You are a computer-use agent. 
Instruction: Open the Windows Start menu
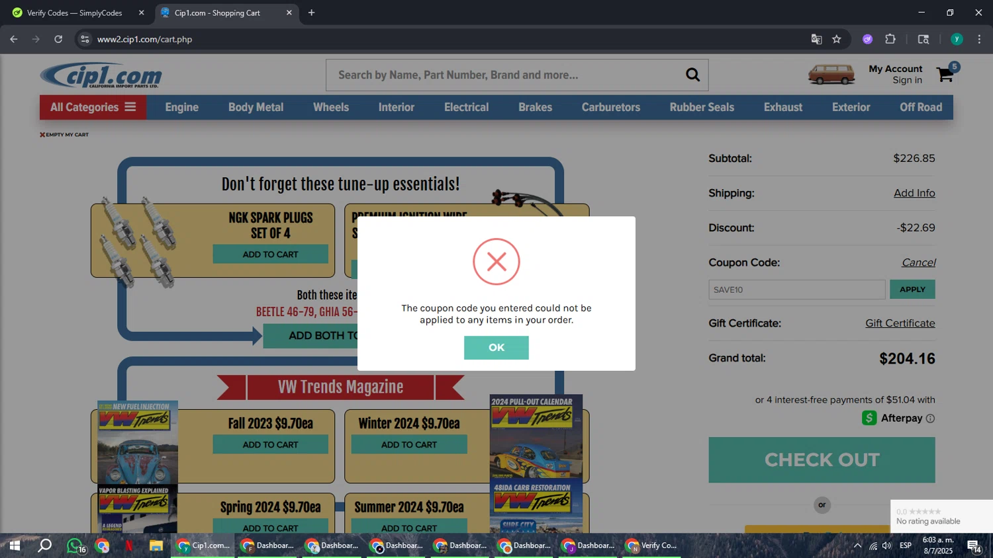pos(14,545)
